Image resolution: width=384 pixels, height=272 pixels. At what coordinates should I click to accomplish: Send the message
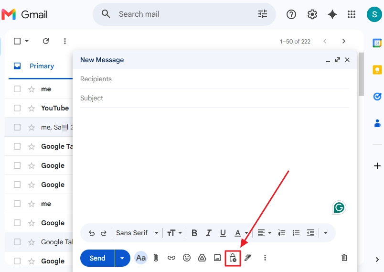[x=97, y=258]
